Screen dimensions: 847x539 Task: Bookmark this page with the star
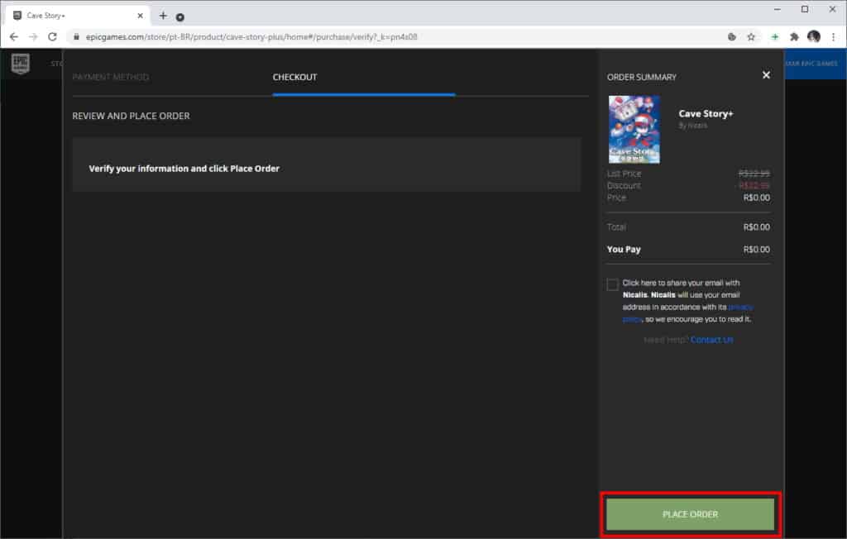[751, 36]
